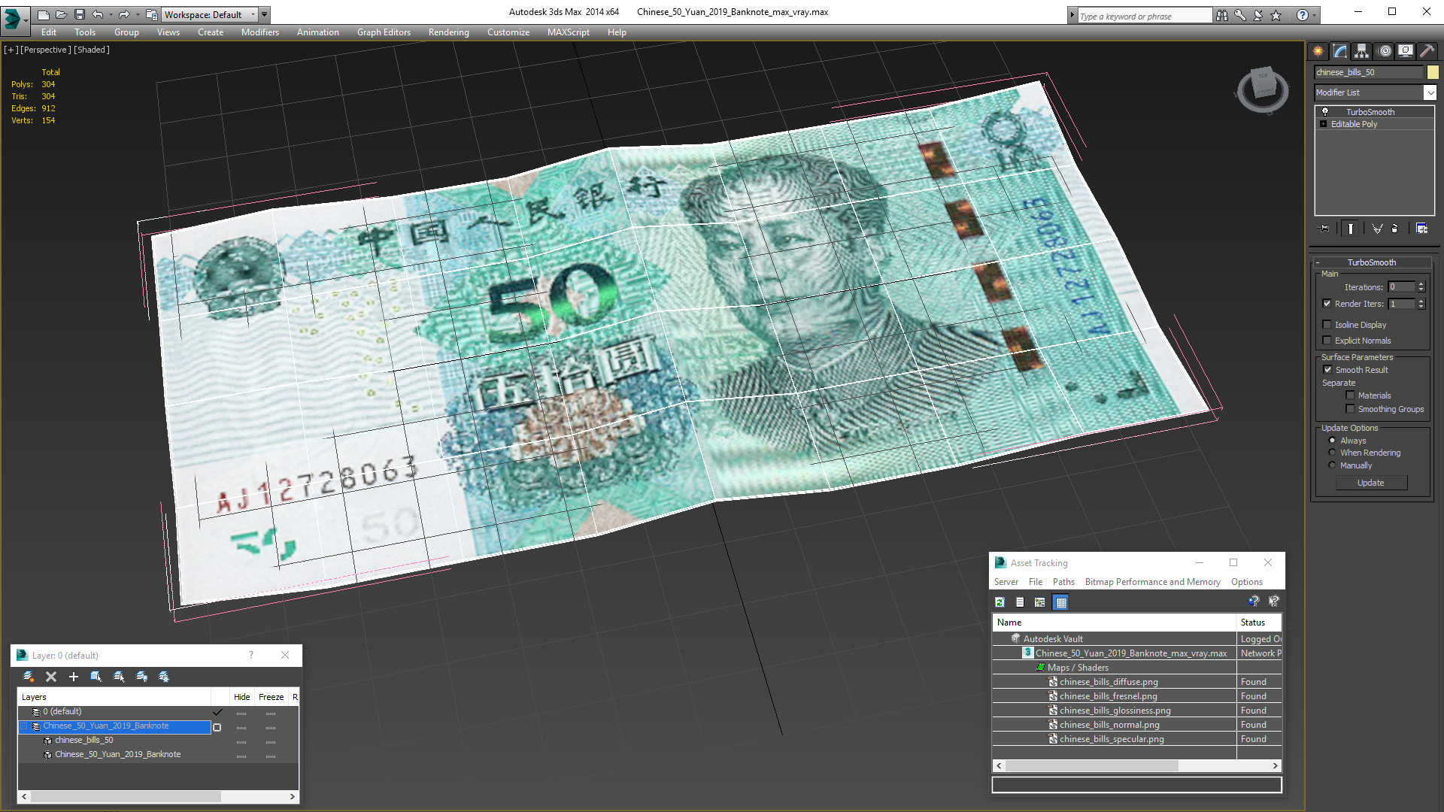The width and height of the screenshot is (1444, 812).
Task: Open the Graph Editors menu
Action: click(384, 32)
